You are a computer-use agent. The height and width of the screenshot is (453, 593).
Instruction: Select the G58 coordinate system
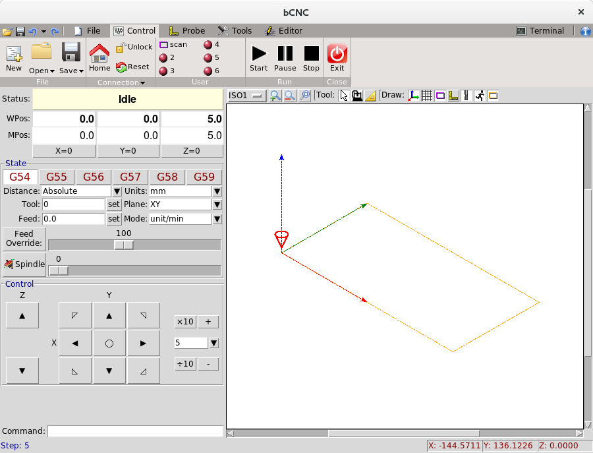point(167,177)
